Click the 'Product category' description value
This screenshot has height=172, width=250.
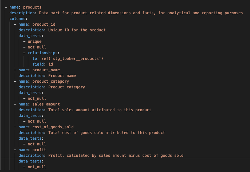click(67, 87)
